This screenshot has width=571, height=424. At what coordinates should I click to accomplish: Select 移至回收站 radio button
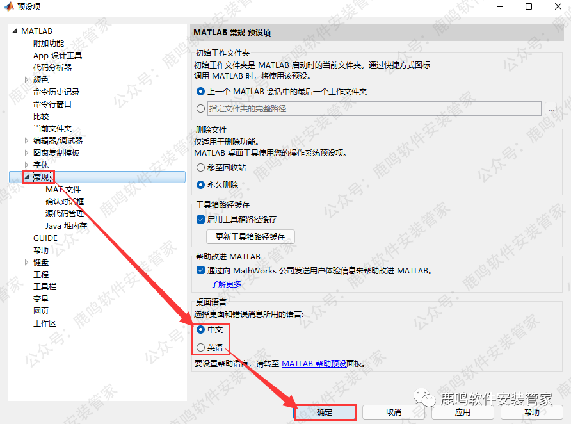tap(200, 168)
